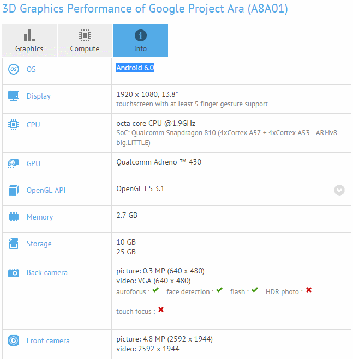Click the octa core CPU @1.9GHz text
Screen dimensions: 353x359
(x=155, y=124)
